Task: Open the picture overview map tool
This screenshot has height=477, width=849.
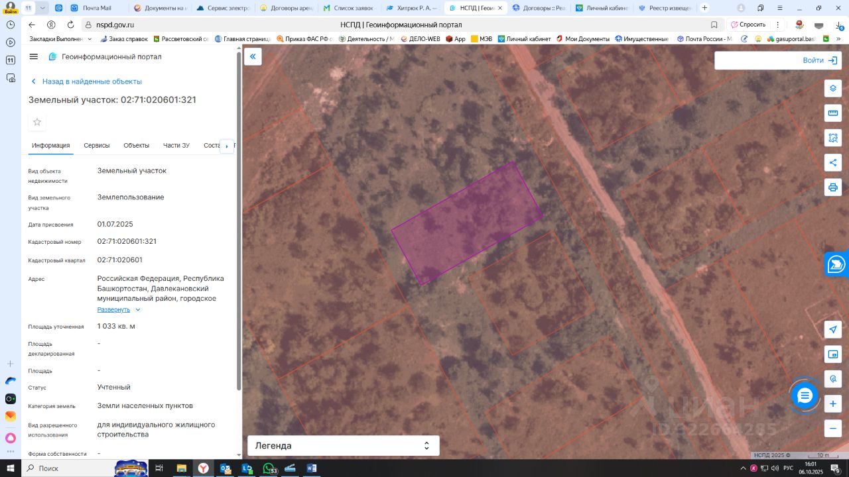Action: [x=833, y=354]
